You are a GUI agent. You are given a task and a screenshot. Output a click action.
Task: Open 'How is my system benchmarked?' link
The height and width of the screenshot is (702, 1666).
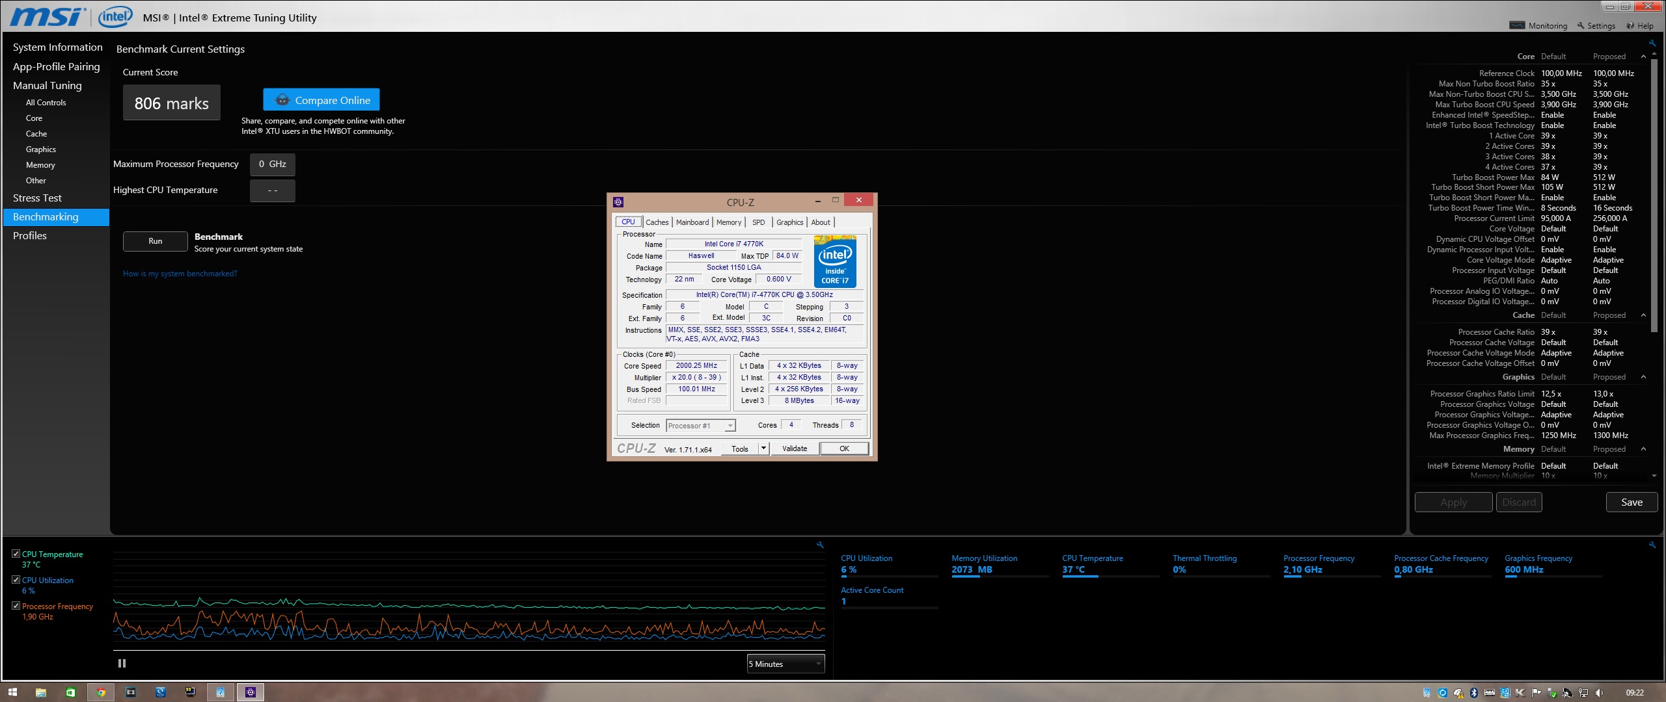pyautogui.click(x=180, y=274)
